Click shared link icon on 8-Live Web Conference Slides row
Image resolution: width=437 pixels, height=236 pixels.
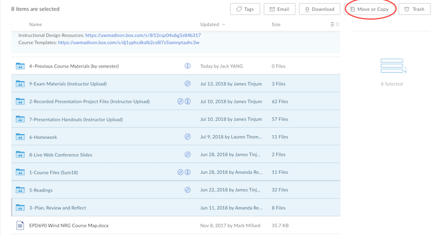pyautogui.click(x=187, y=155)
